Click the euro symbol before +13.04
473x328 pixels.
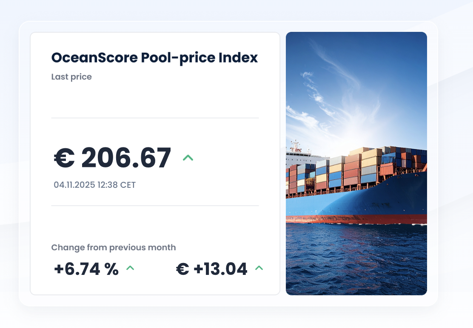tap(182, 269)
